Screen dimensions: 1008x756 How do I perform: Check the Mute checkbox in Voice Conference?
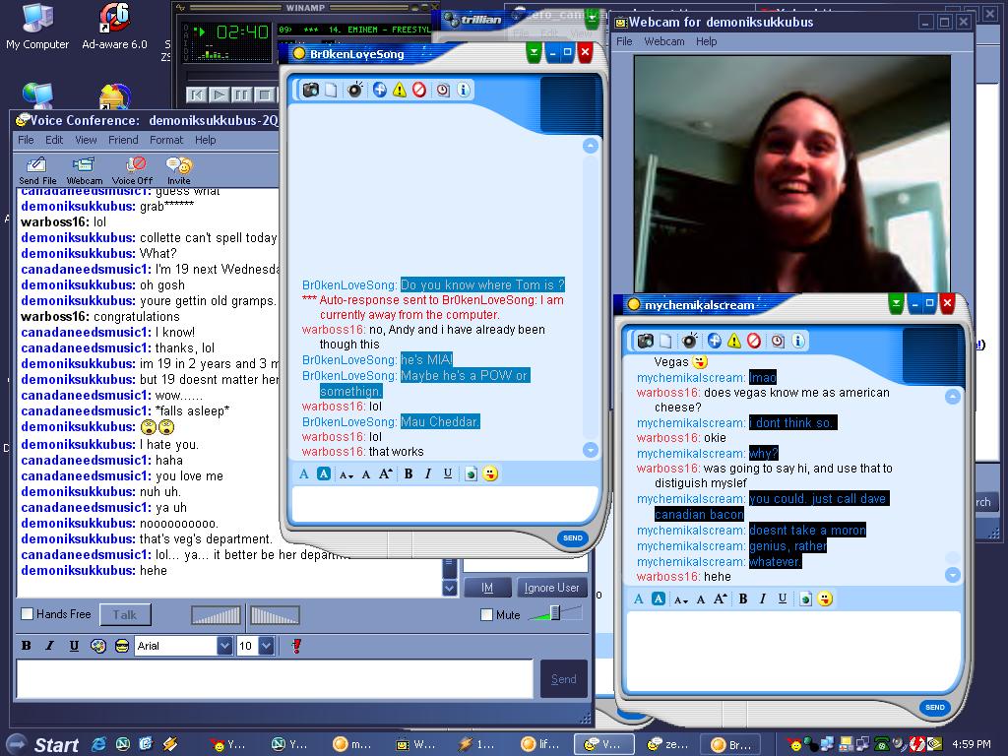click(486, 614)
